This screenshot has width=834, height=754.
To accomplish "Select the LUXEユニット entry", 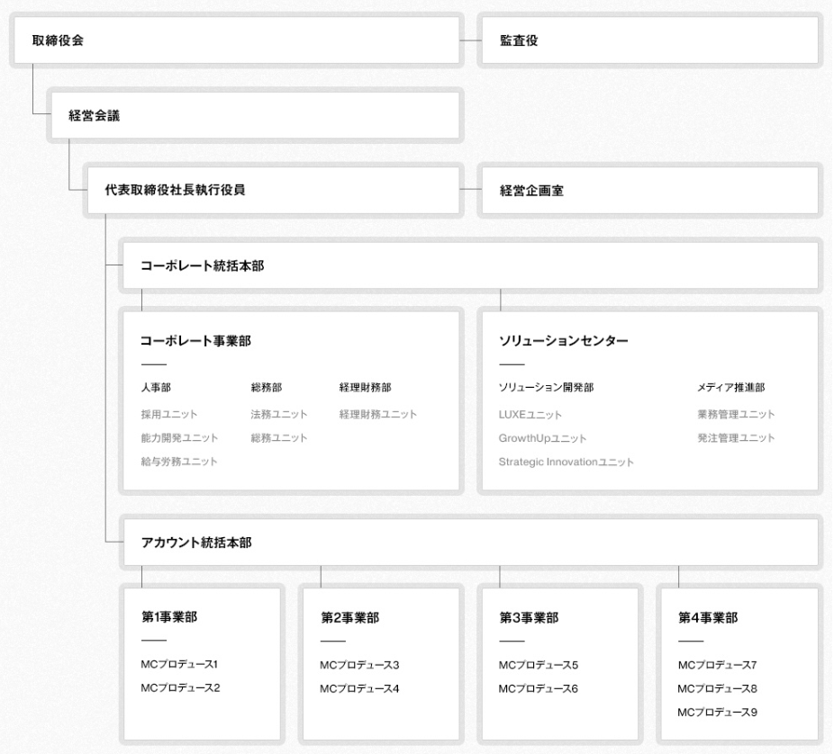I will pos(530,414).
